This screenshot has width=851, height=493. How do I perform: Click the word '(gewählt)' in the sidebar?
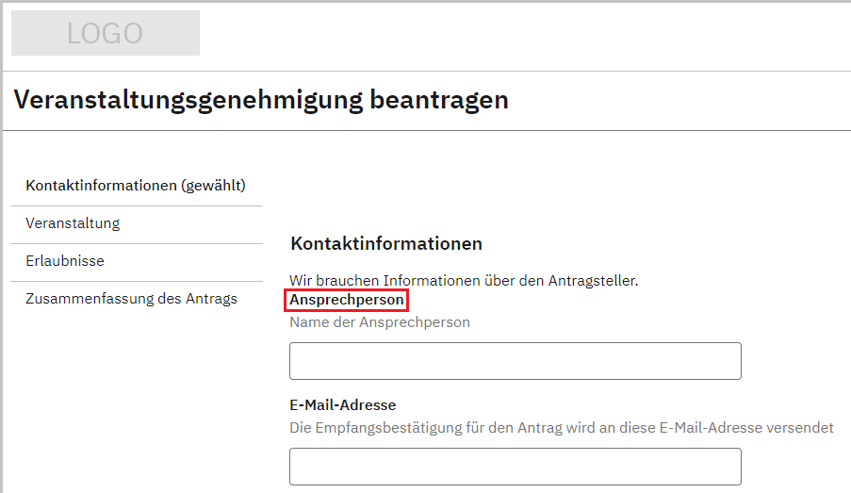point(214,186)
